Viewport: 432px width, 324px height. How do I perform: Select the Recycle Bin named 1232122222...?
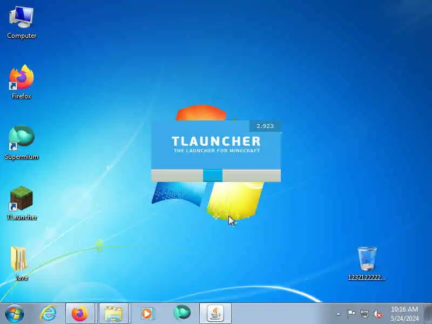point(367,264)
